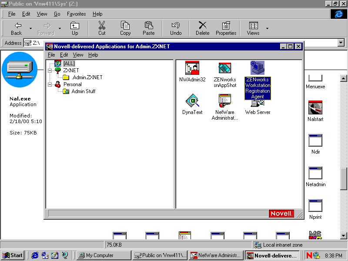348x261 pixels.
Task: Click the Novell-delivere... taskbar button
Action: click(272, 255)
